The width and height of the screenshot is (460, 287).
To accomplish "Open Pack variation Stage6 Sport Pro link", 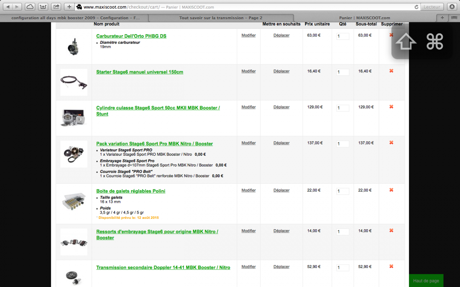I will coord(154,144).
